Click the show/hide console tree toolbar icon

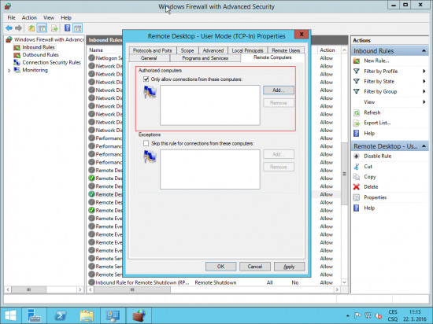[42, 28]
